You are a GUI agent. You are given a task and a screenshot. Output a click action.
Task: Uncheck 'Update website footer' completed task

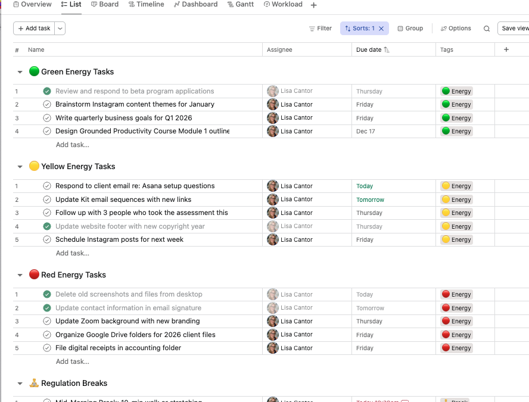pyautogui.click(x=47, y=226)
